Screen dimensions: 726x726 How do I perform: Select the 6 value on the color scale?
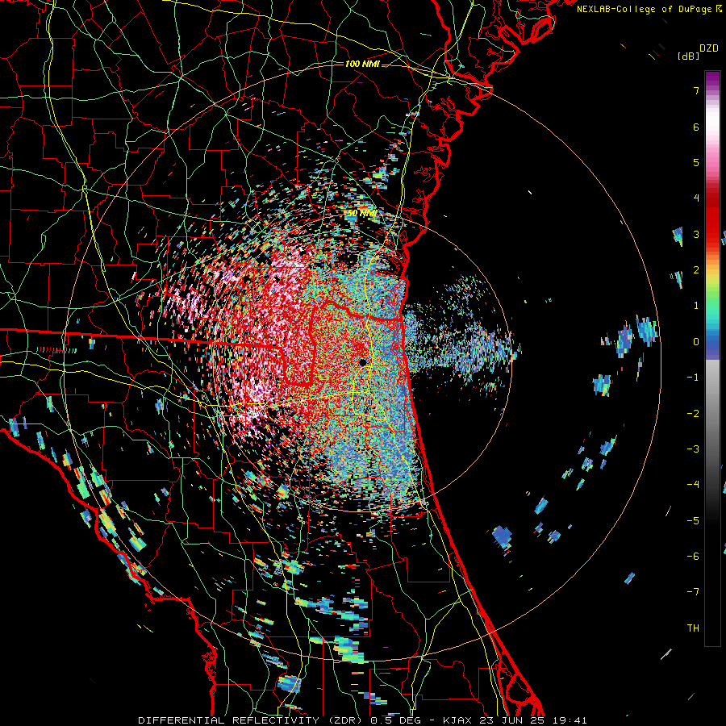[x=696, y=127]
